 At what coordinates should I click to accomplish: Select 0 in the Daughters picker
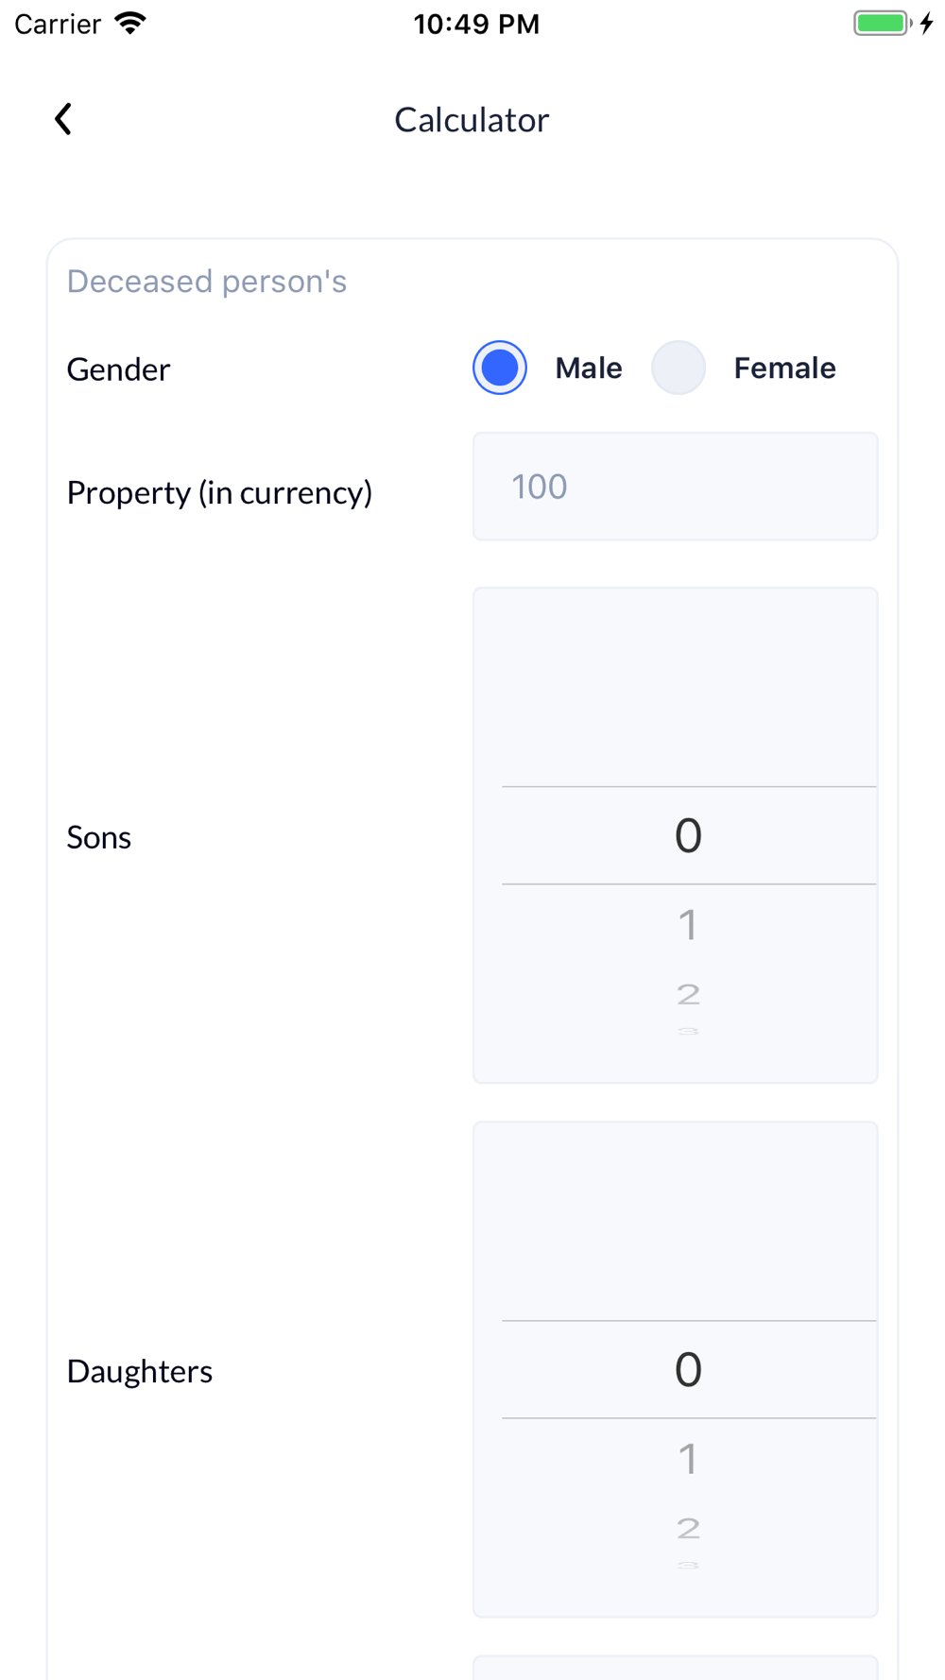[x=688, y=1369]
